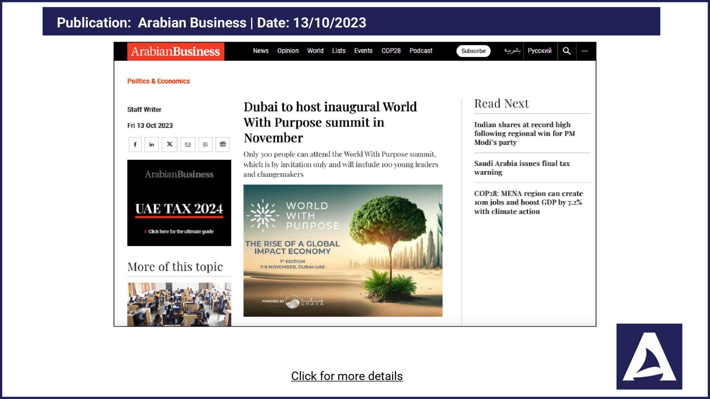Share article on Facebook icon
Screen dimensions: 710x399
pos(135,144)
